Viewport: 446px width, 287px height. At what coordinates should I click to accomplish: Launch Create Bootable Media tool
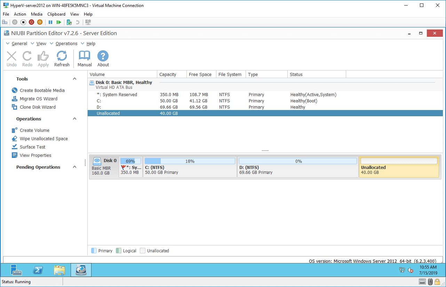(x=42, y=90)
